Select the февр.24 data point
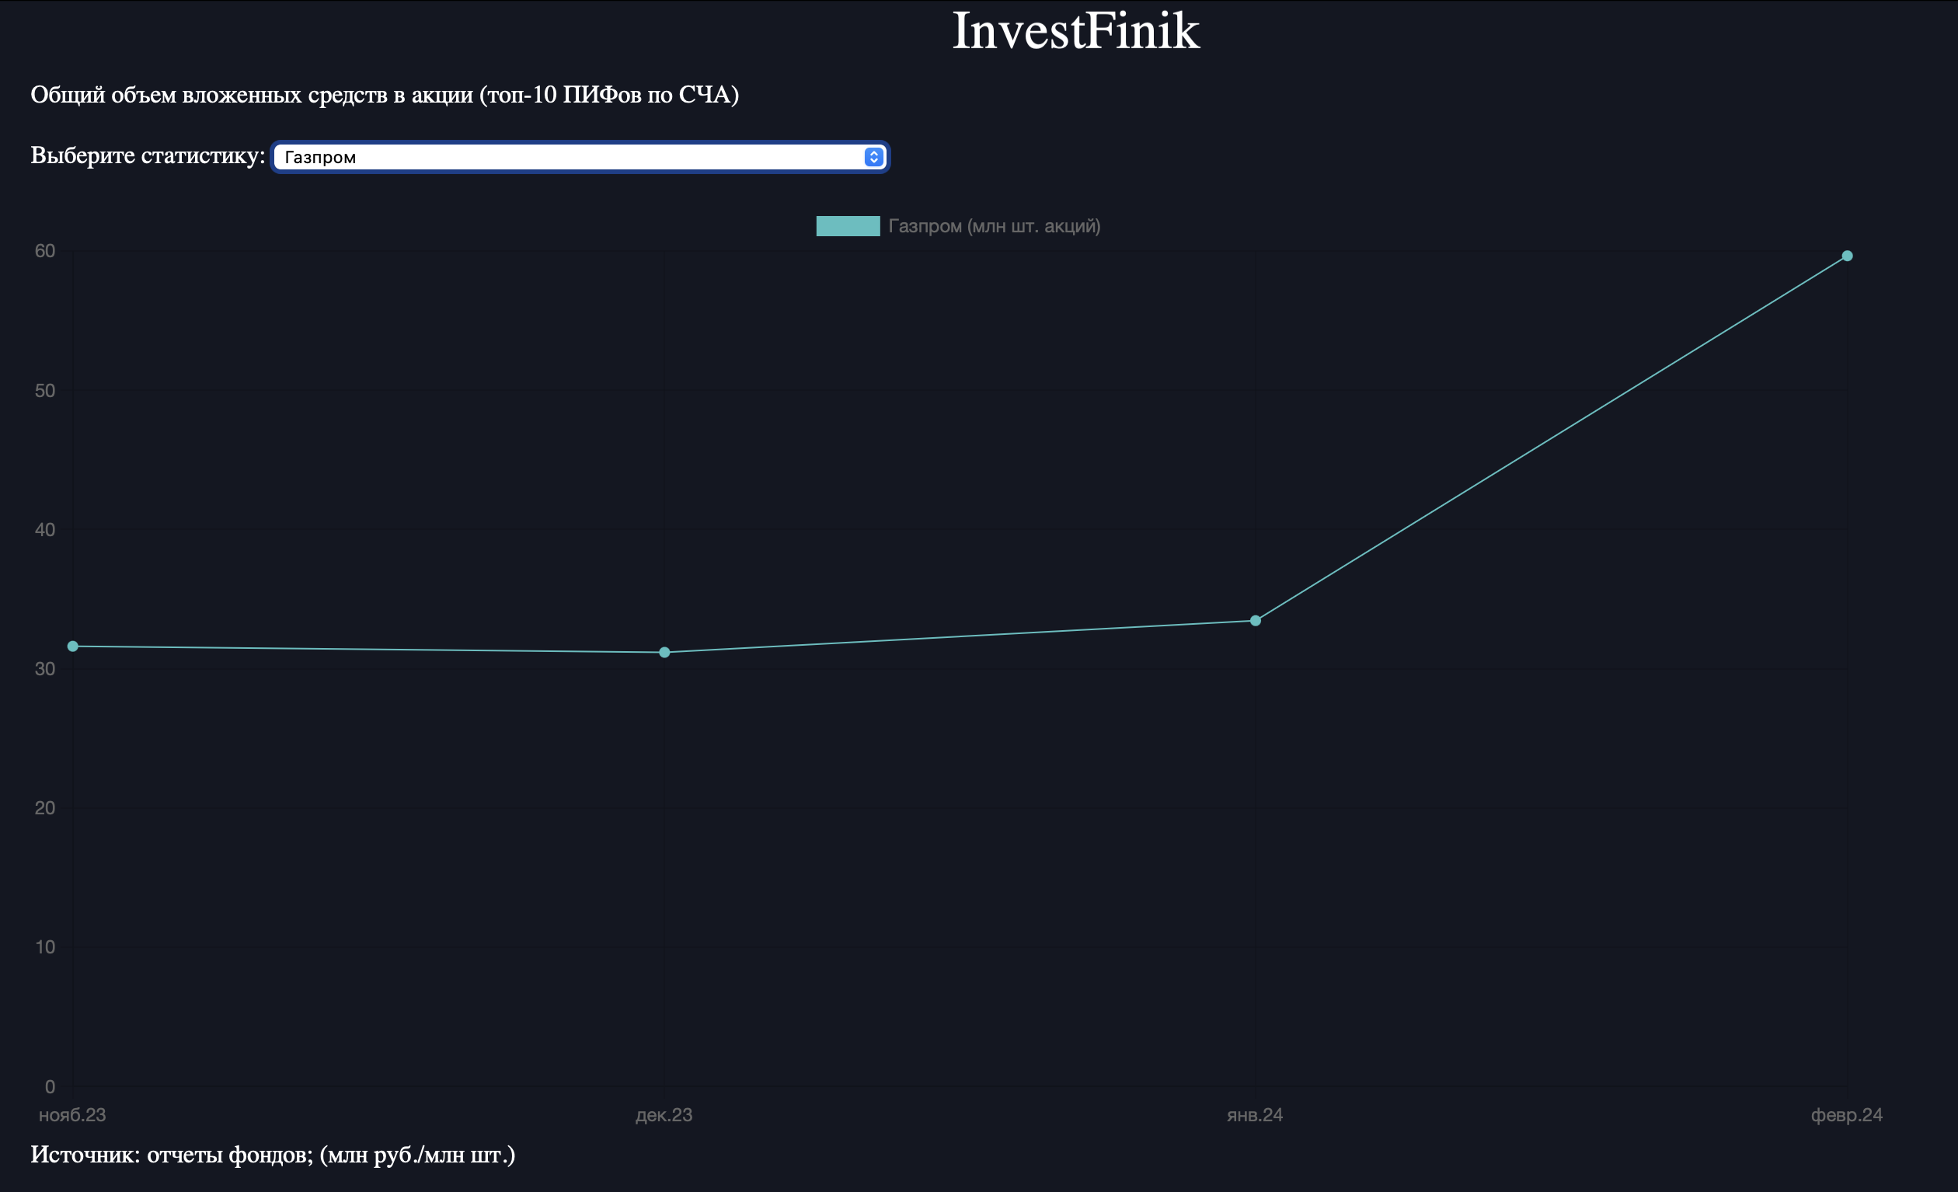Image resolution: width=1958 pixels, height=1192 pixels. pos(1847,256)
